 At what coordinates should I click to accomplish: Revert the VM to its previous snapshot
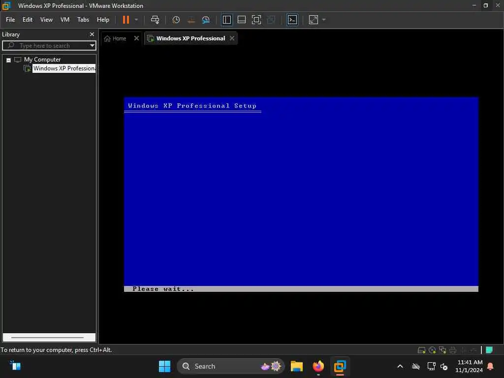pyautogui.click(x=191, y=20)
